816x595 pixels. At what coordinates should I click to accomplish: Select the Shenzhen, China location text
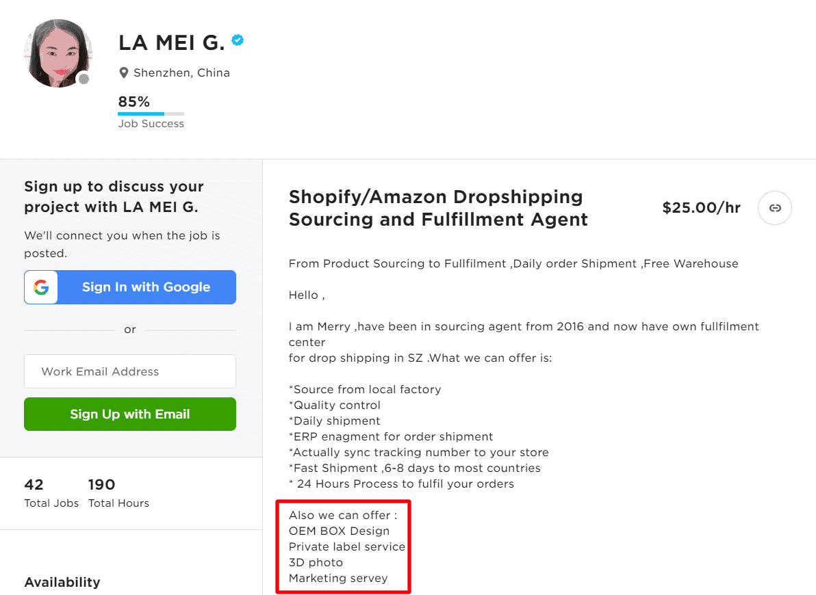tap(181, 72)
